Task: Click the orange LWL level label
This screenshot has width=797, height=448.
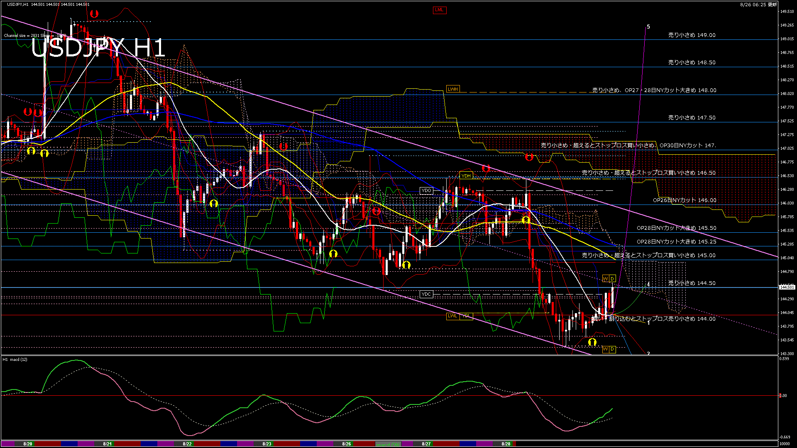Action: pyautogui.click(x=452, y=316)
